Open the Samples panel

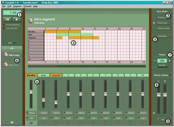pyautogui.click(x=162, y=36)
